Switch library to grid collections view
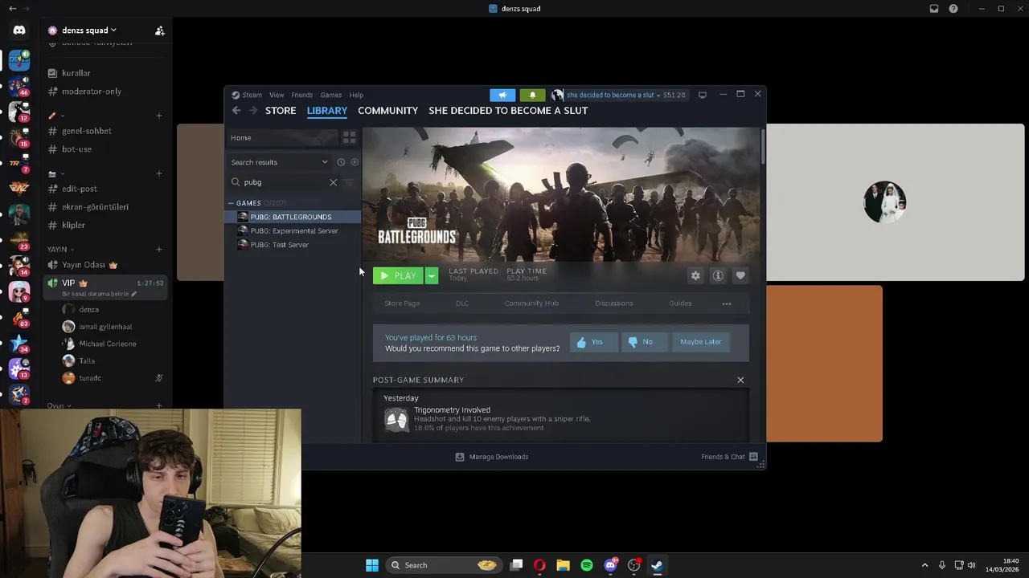The image size is (1029, 578). 349,138
